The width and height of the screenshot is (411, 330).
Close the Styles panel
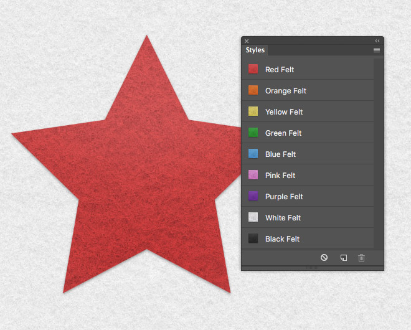247,41
